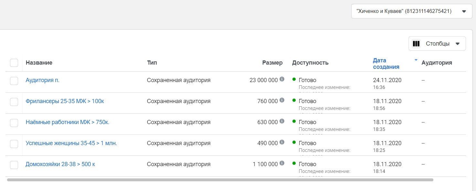The image size is (476, 191).
Task: Click info icon beside 760 000 size
Action: (282, 100)
